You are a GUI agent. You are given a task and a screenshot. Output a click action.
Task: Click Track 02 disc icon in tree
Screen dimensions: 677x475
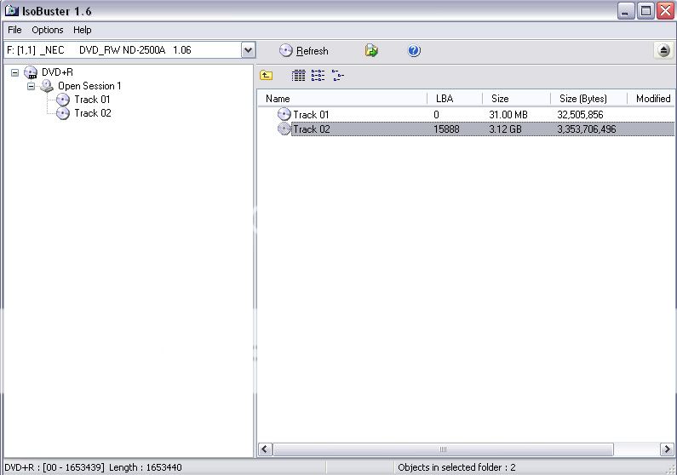click(63, 113)
